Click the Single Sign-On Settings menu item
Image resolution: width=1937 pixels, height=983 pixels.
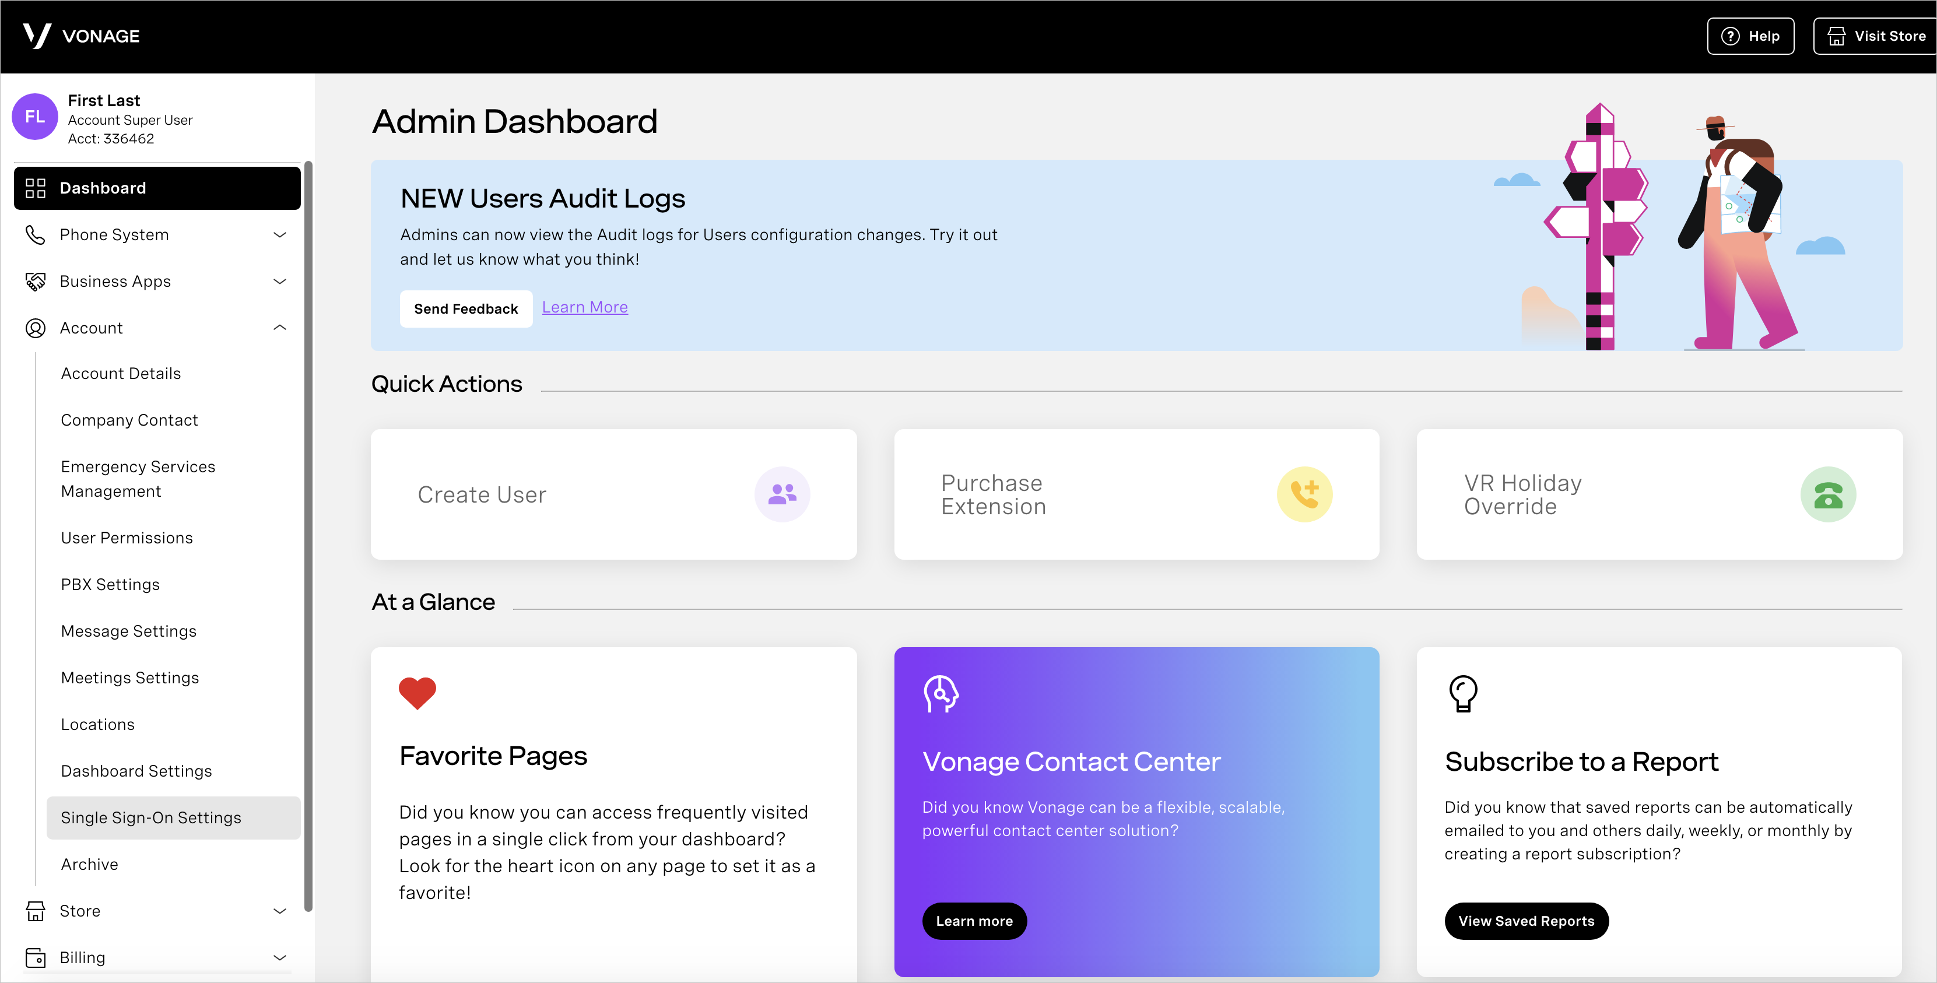(150, 816)
